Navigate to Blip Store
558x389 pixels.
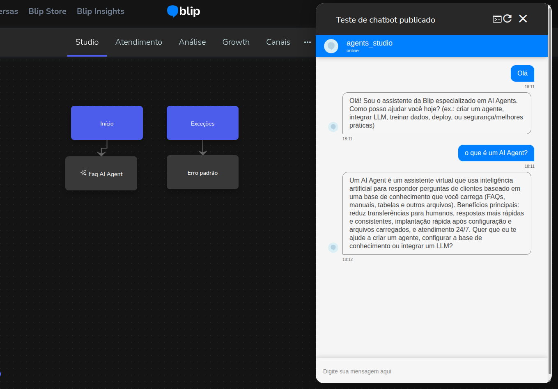[47, 11]
